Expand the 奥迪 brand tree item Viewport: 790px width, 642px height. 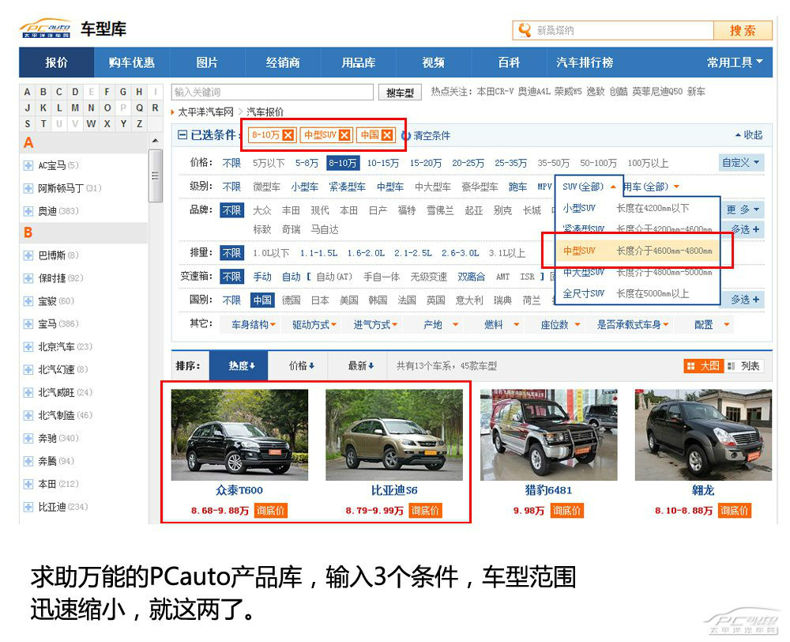[x=28, y=211]
